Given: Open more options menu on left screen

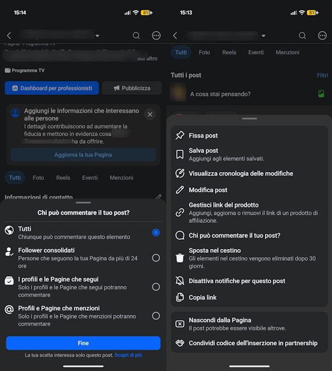Looking at the screenshot, I should [x=156, y=36].
